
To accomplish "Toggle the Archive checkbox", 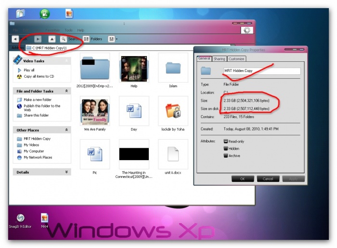I will coord(226,156).
